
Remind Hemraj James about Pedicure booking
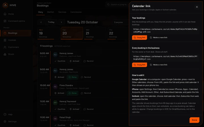pyautogui.click(x=88, y=61)
